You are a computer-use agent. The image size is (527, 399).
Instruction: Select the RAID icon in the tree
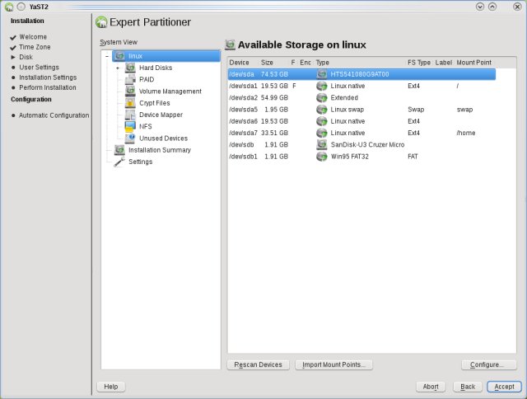click(x=130, y=79)
